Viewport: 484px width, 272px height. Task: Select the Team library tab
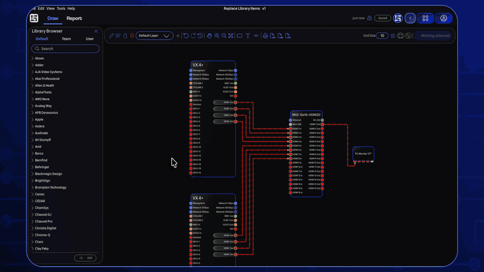point(66,39)
